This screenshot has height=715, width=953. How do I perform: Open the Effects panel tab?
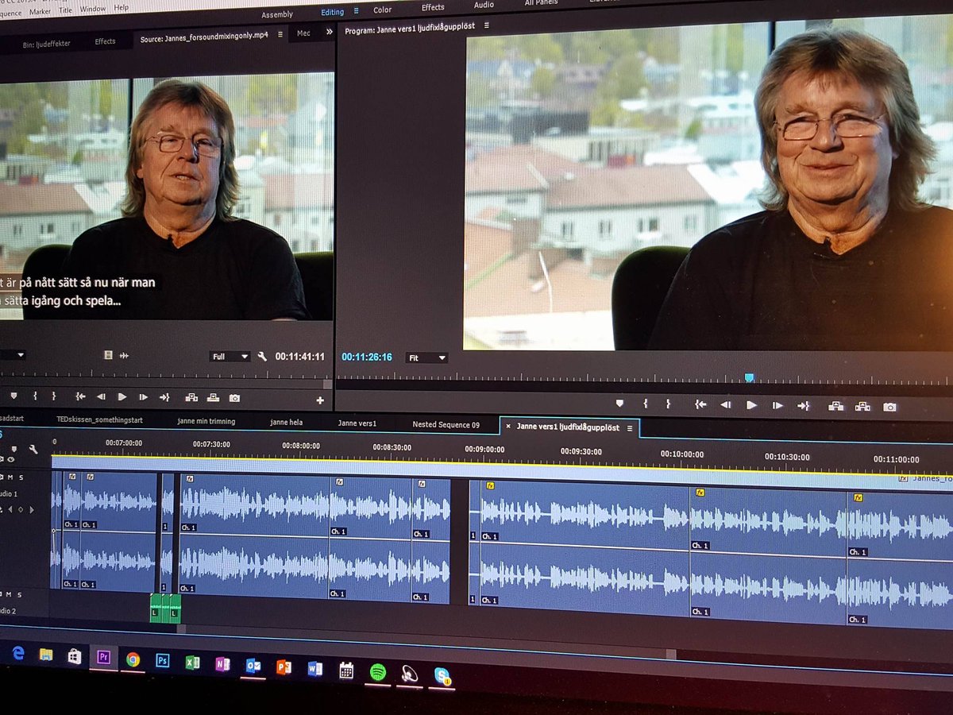coord(106,41)
